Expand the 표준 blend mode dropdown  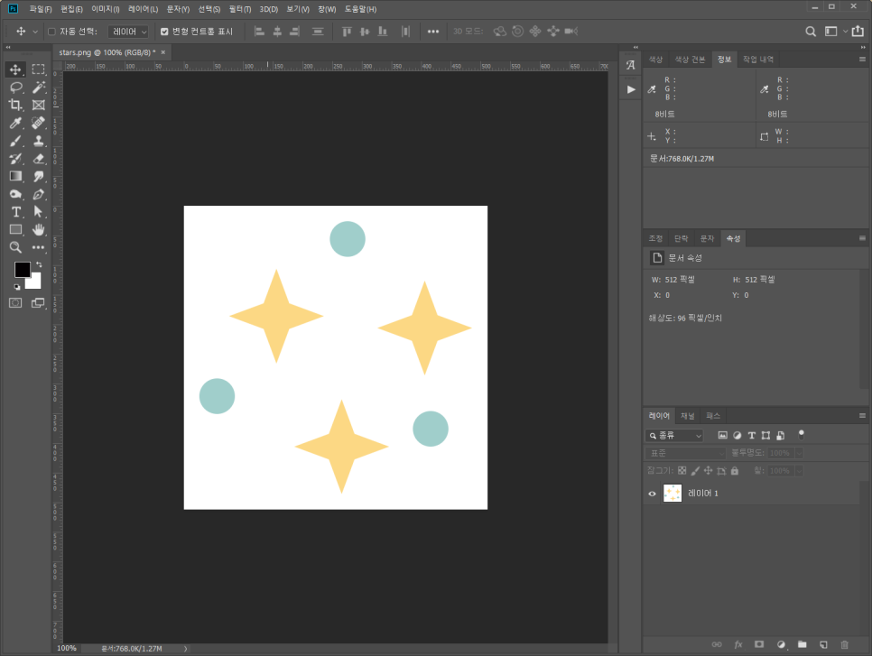click(x=685, y=453)
